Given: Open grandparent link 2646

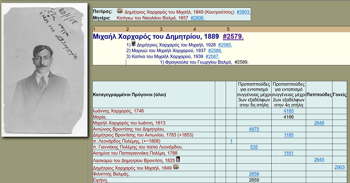Looking at the screenshot, I should pyautogui.click(x=319, y=123).
